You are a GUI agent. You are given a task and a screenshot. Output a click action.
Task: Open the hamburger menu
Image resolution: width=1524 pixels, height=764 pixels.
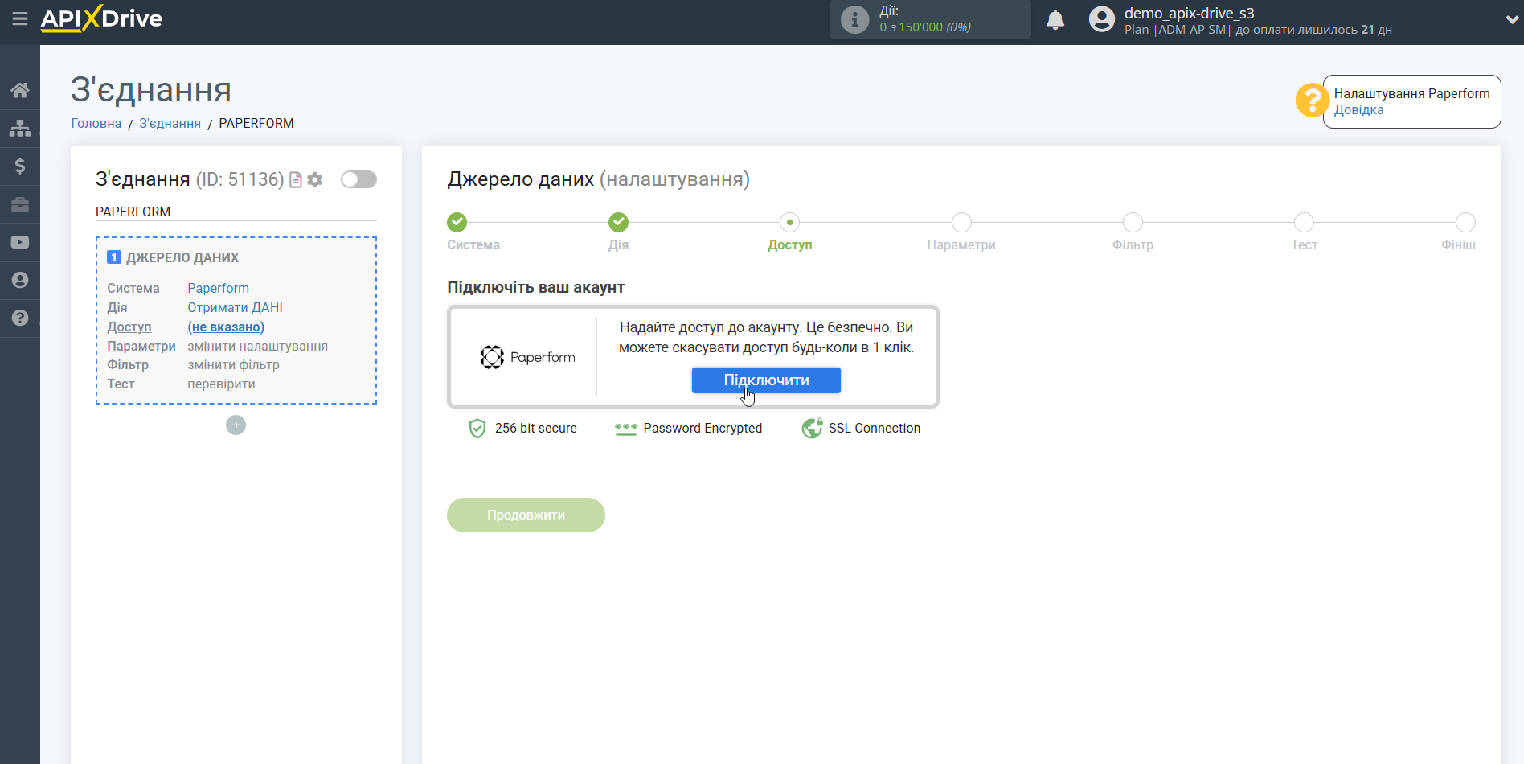[20, 18]
